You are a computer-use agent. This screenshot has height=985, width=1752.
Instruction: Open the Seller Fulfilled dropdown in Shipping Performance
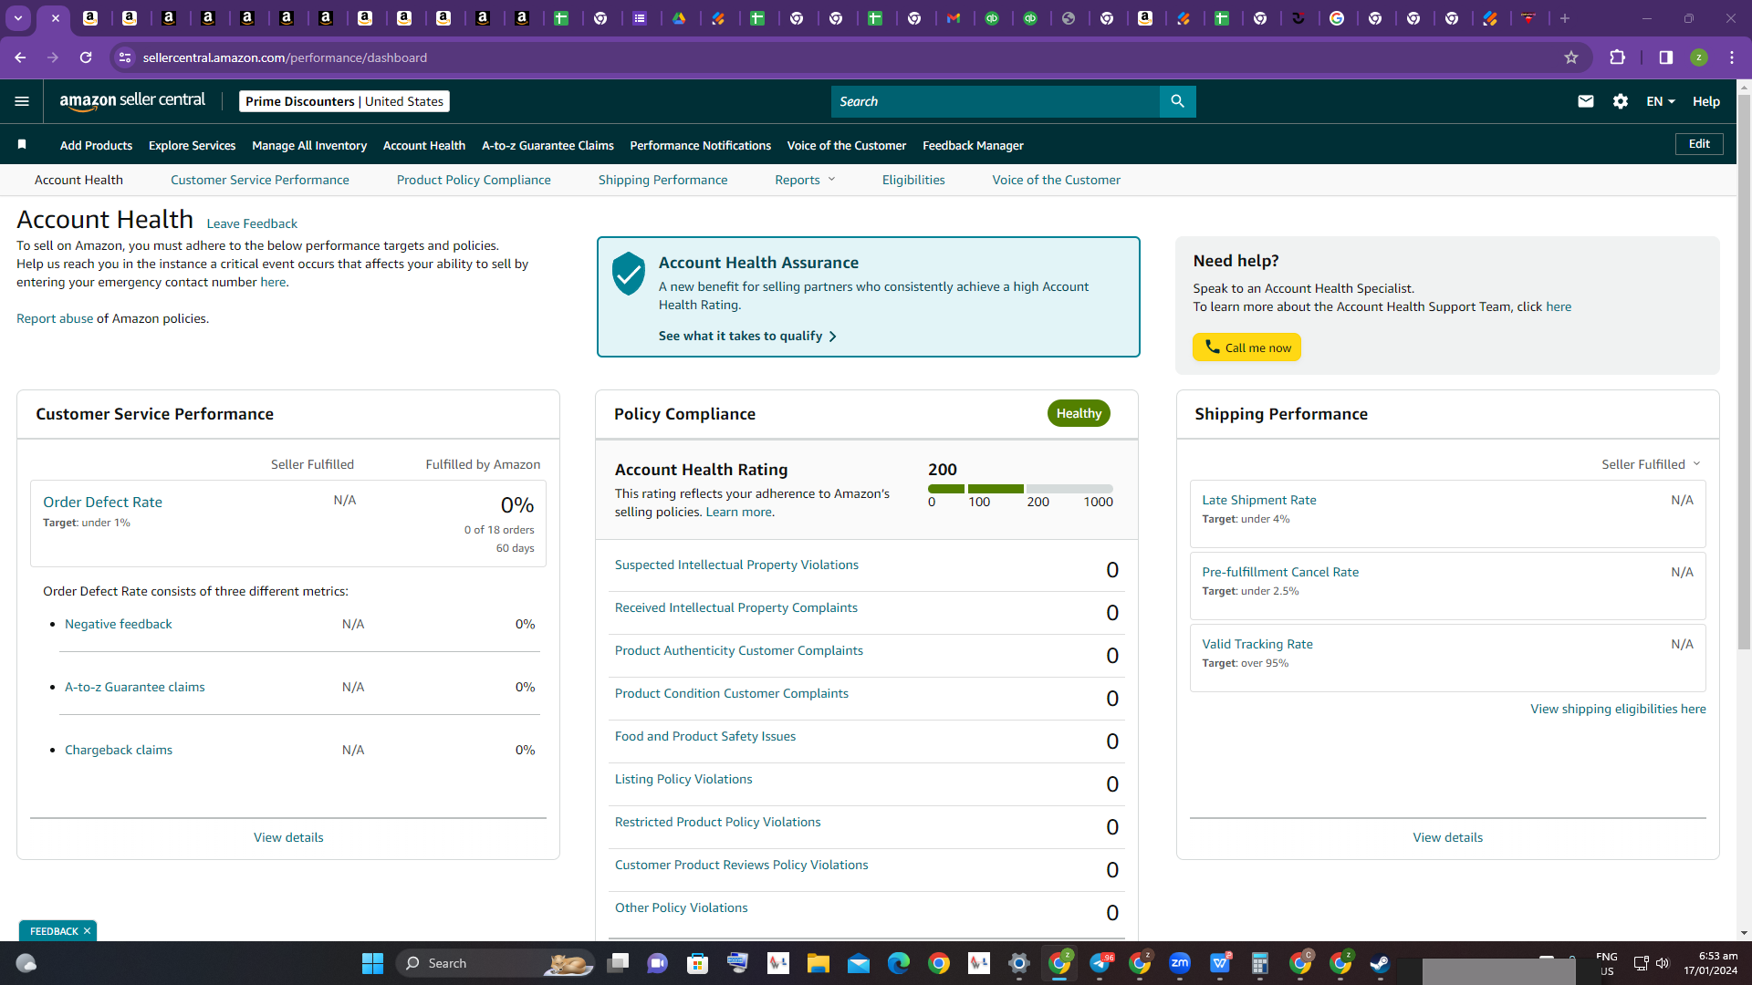pos(1651,464)
